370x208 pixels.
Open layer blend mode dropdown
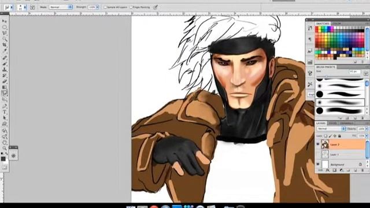[x=331, y=129]
